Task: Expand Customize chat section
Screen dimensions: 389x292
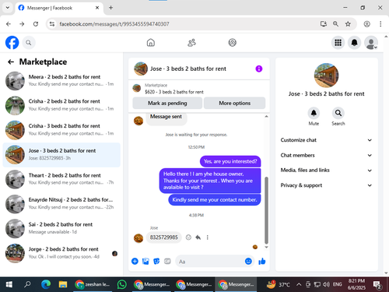Action: coord(326,140)
